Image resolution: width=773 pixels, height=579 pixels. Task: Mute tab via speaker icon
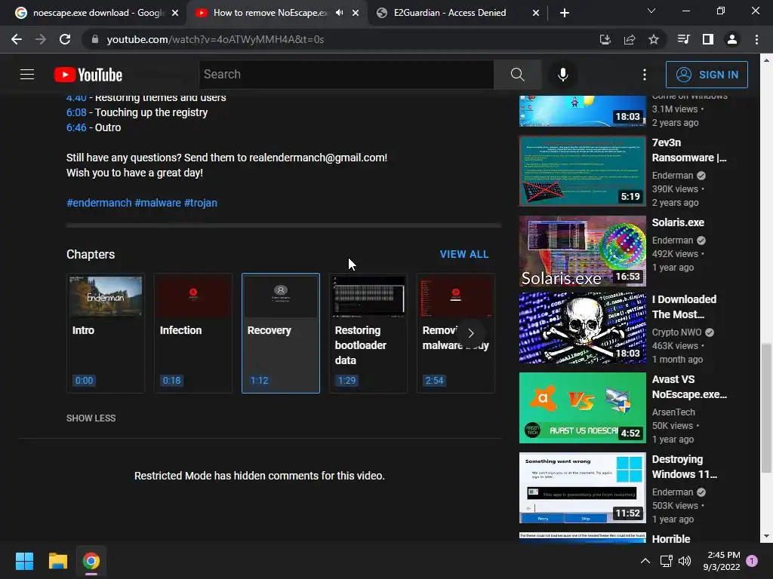point(339,13)
